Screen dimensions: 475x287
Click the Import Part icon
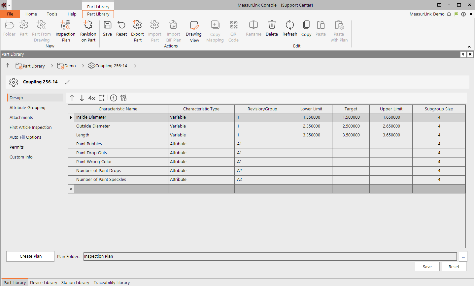(154, 25)
